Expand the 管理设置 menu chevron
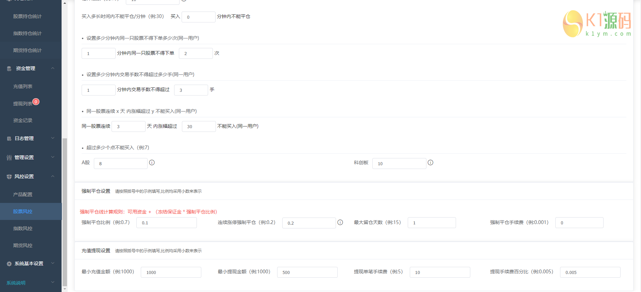 tap(53, 157)
